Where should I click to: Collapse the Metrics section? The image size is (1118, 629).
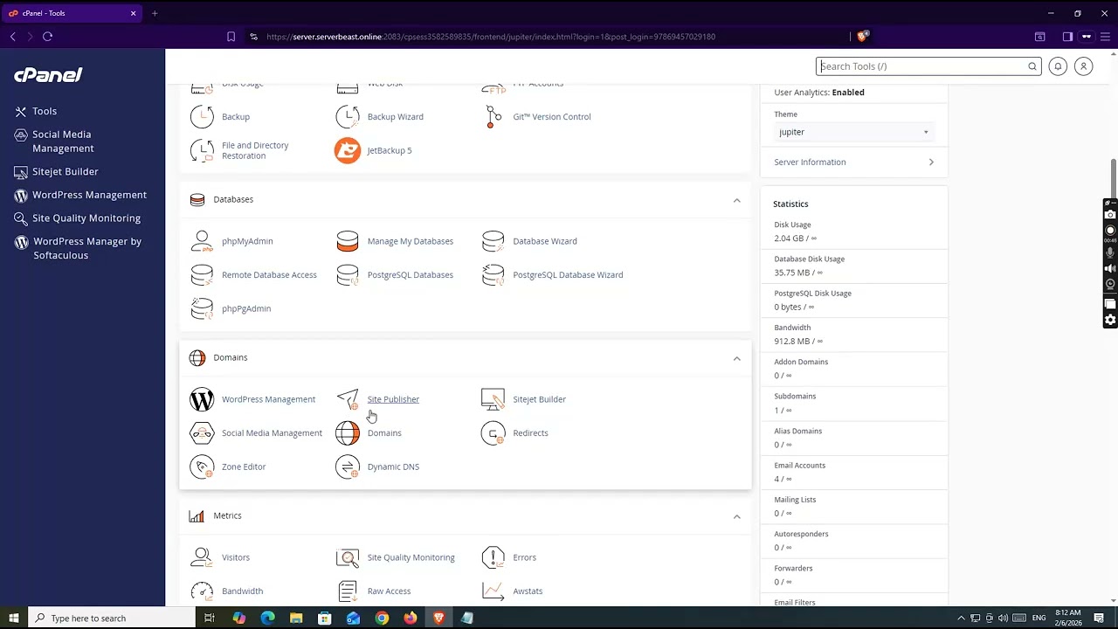[x=736, y=516]
